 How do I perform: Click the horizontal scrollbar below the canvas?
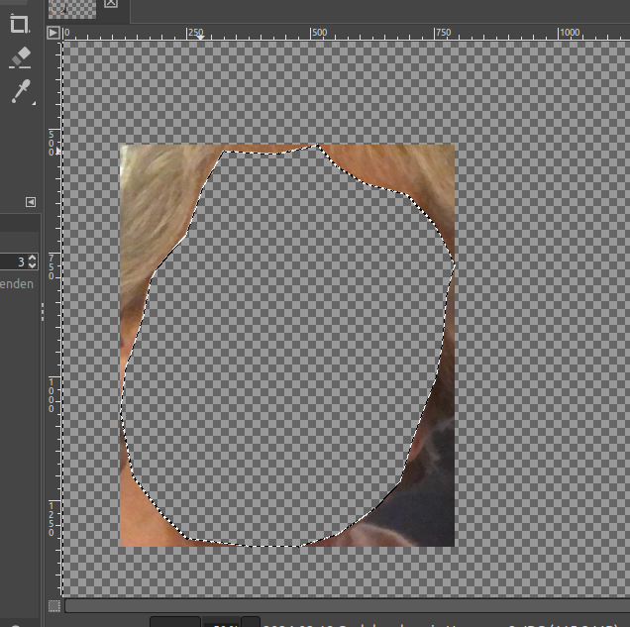[347, 606]
